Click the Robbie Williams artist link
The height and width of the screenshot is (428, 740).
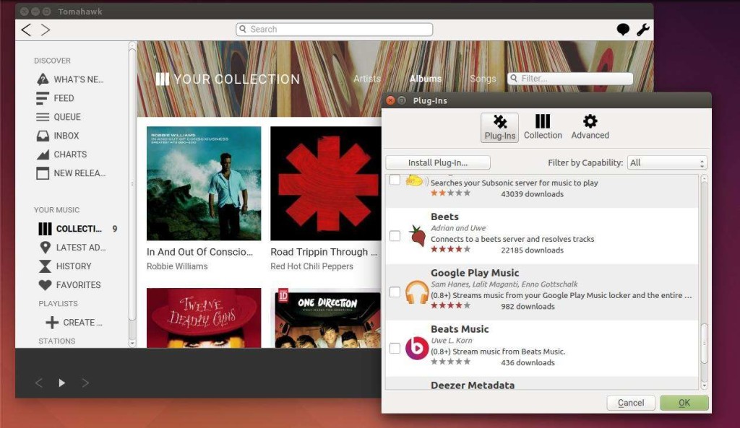(x=177, y=266)
